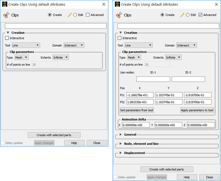Close the left Create Clips window
Image resolution: width=221 pixels, height=181 pixels.
[104, 4]
